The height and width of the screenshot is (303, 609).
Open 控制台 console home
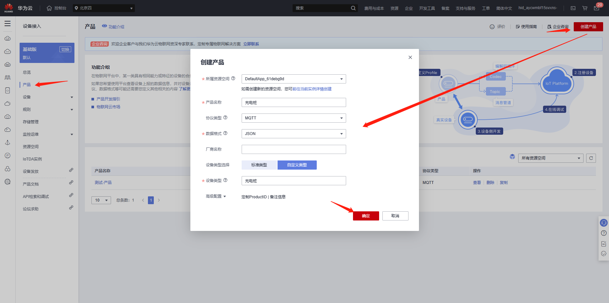(x=56, y=8)
